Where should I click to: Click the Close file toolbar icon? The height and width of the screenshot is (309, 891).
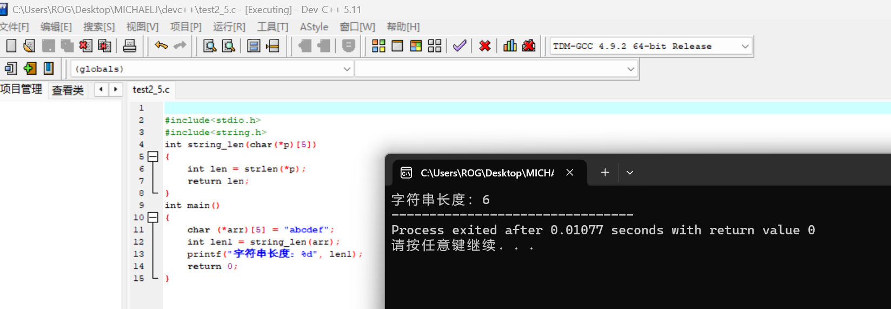(x=85, y=46)
